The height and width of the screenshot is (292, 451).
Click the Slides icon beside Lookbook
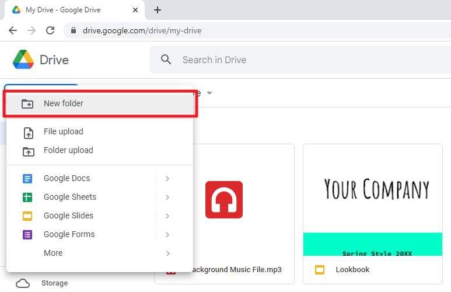[320, 270]
